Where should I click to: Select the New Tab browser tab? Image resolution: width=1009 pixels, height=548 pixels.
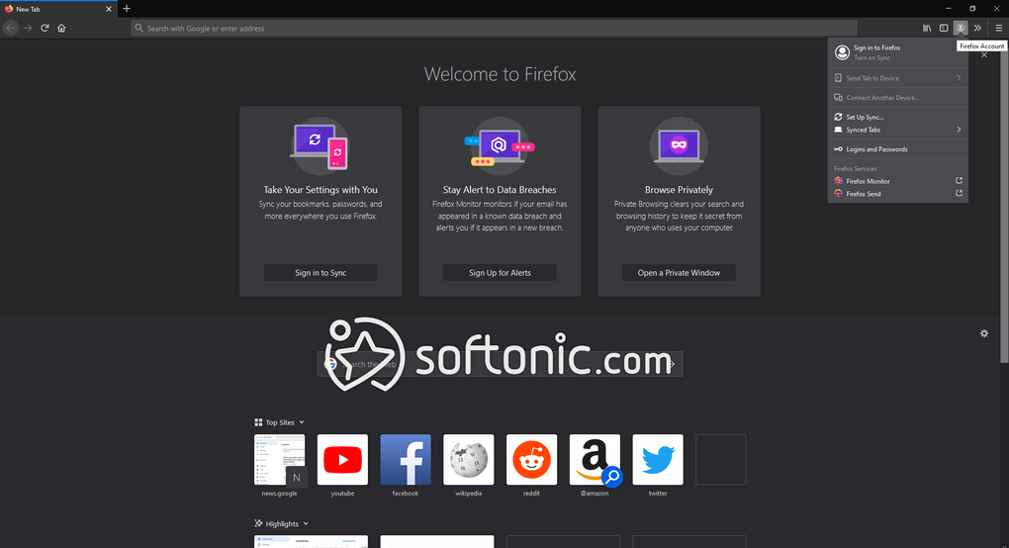(58, 9)
